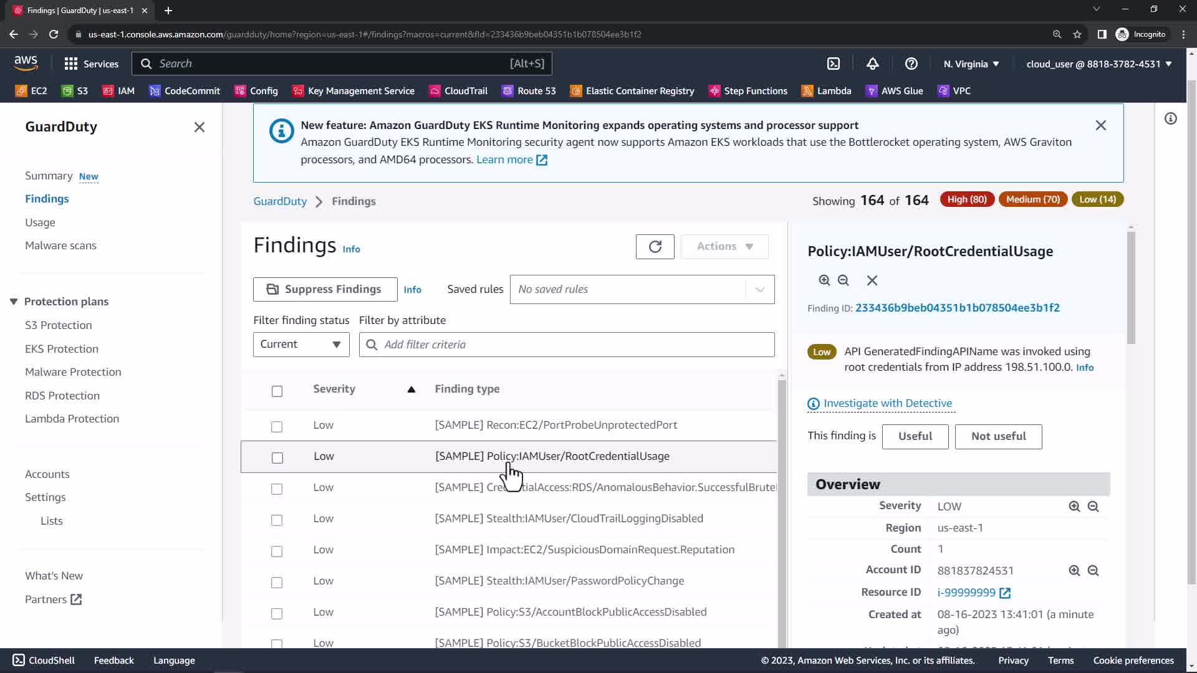
Task: Click the refresh findings button
Action: [x=655, y=247]
